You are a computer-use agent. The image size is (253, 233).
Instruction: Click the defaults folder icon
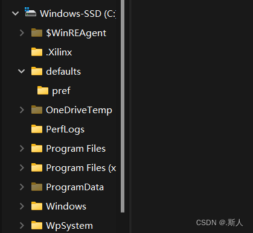pos(37,71)
